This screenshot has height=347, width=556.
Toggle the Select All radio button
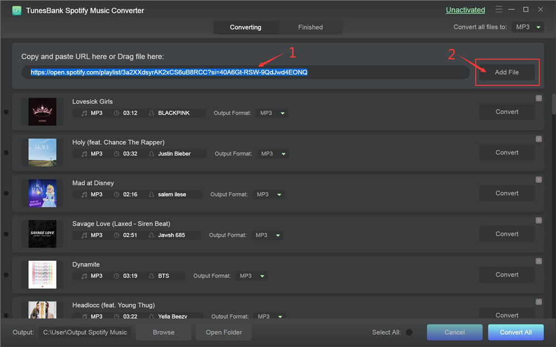coord(409,332)
